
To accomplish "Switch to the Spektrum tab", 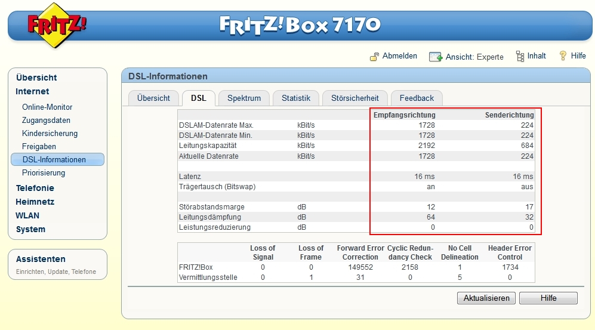I will click(x=244, y=98).
